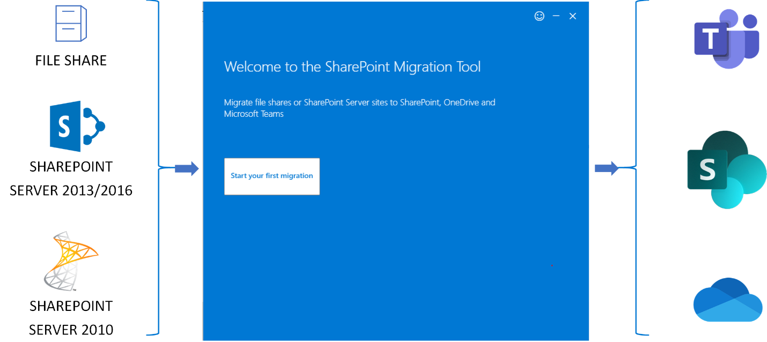Click the blue title bar area
The width and height of the screenshot is (767, 342).
tap(375, 16)
